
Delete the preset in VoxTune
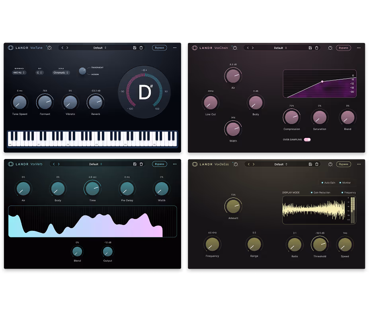point(141,48)
